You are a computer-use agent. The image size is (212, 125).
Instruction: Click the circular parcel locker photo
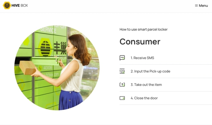click(57, 68)
